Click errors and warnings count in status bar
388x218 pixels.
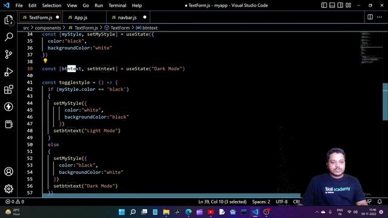(x=15, y=202)
